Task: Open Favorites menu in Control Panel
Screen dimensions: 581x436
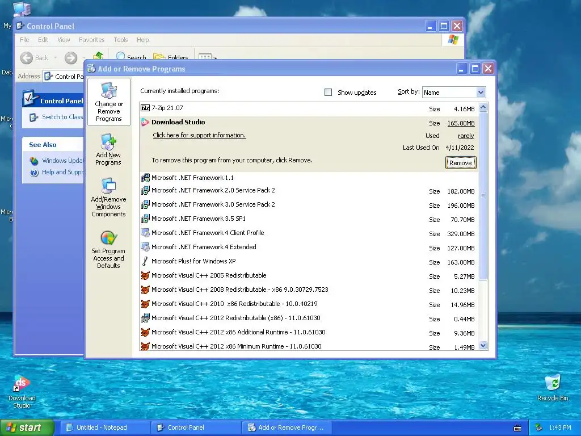Action: 91,40
